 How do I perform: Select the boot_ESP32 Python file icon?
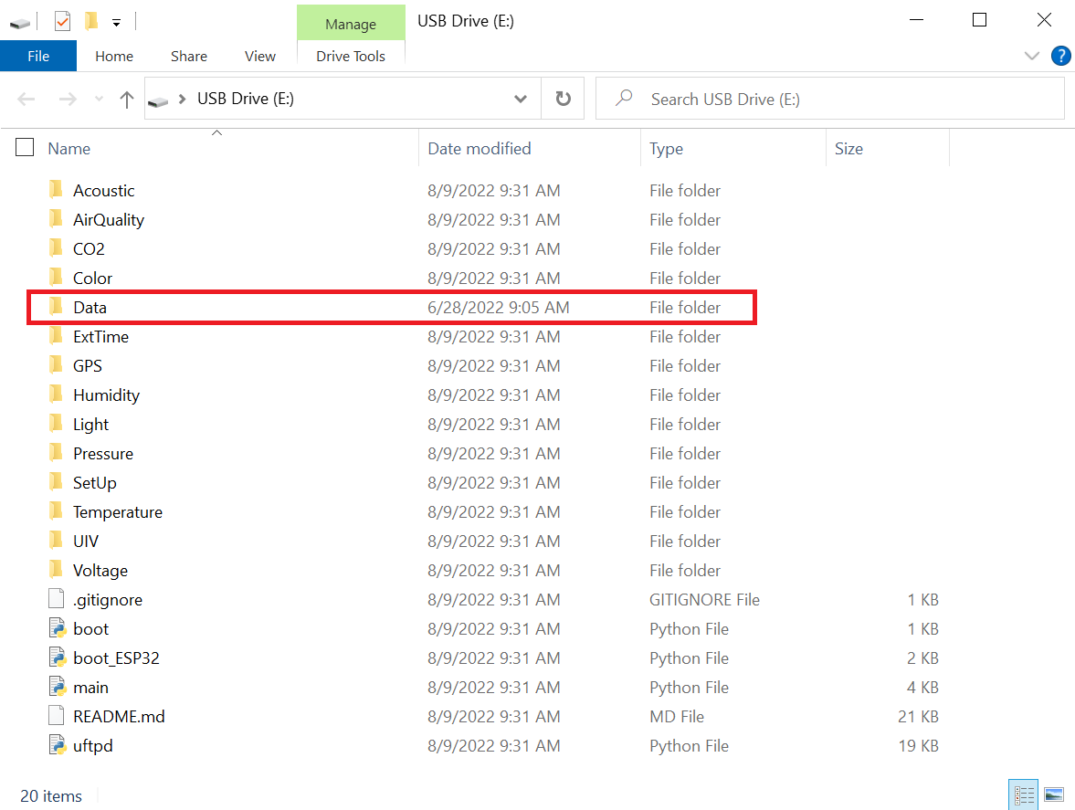pos(57,657)
